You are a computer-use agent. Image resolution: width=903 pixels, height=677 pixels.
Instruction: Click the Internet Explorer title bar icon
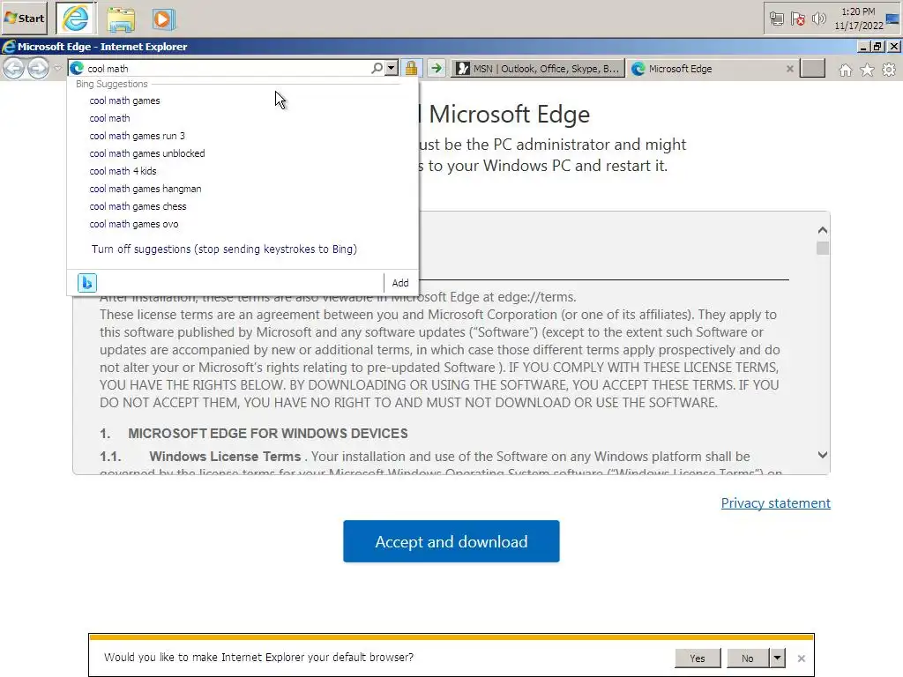[8, 47]
